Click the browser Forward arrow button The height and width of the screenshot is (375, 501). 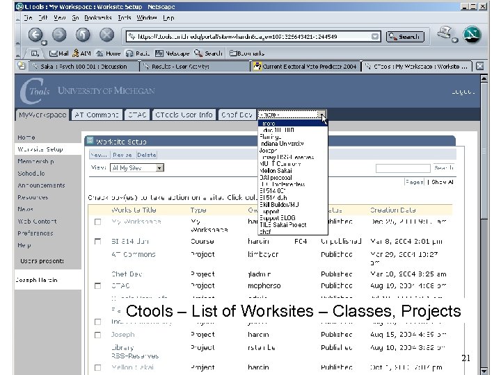coord(59,35)
